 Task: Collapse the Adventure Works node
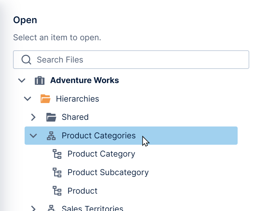pyautogui.click(x=22, y=80)
